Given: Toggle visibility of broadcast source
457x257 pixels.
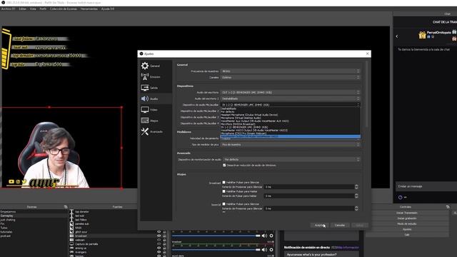Looking at the screenshot, I should [x=159, y=236].
